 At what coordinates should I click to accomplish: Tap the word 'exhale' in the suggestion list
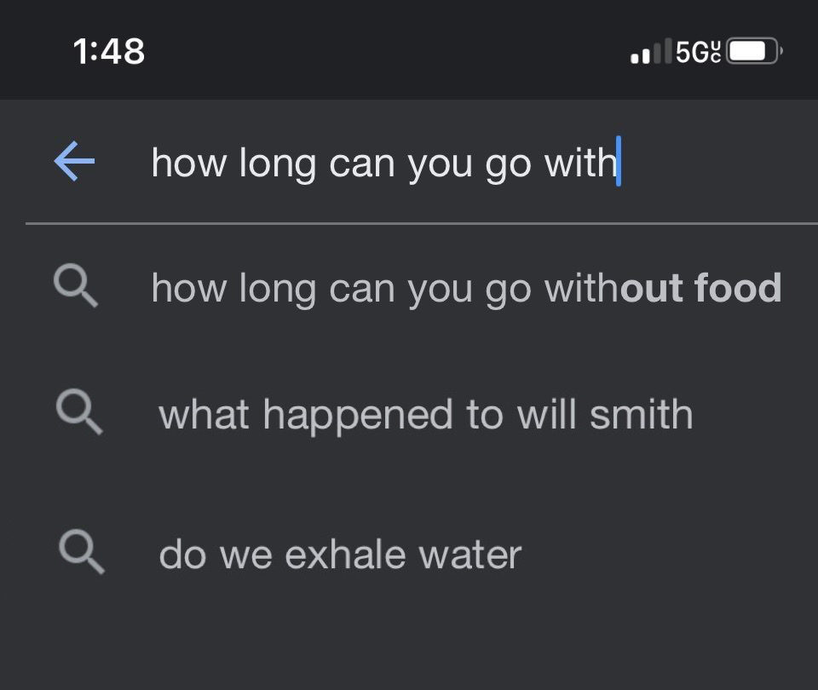pos(345,554)
